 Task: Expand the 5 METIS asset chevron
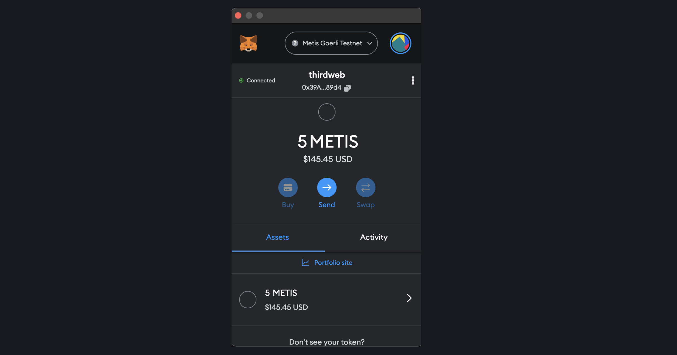pos(408,298)
